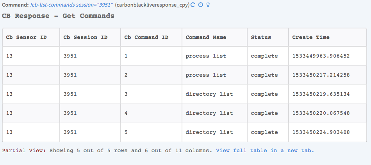Open 'View full table in a new tab'
The width and height of the screenshot is (371, 165).
(x=265, y=150)
